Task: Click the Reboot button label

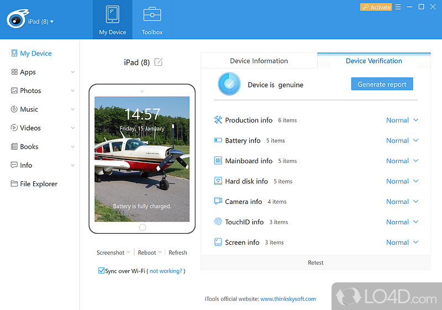Action: (x=147, y=253)
